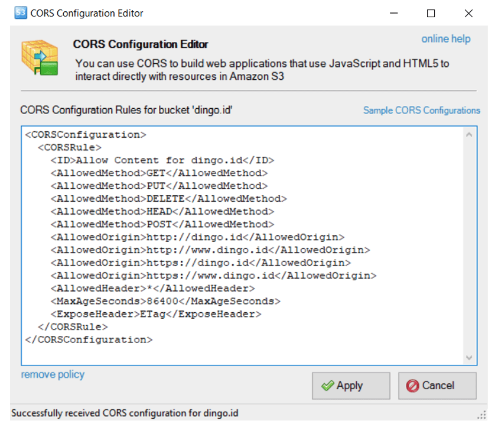This screenshot has width=495, height=427.
Task: Click the remove policy link
Action: (53, 374)
